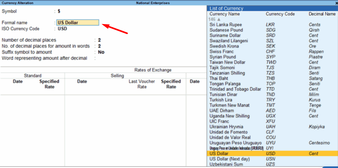Viewport: 338px width, 168px height.
Task: Toggle Suffix symbol to amount No value
Action: [x=101, y=52]
